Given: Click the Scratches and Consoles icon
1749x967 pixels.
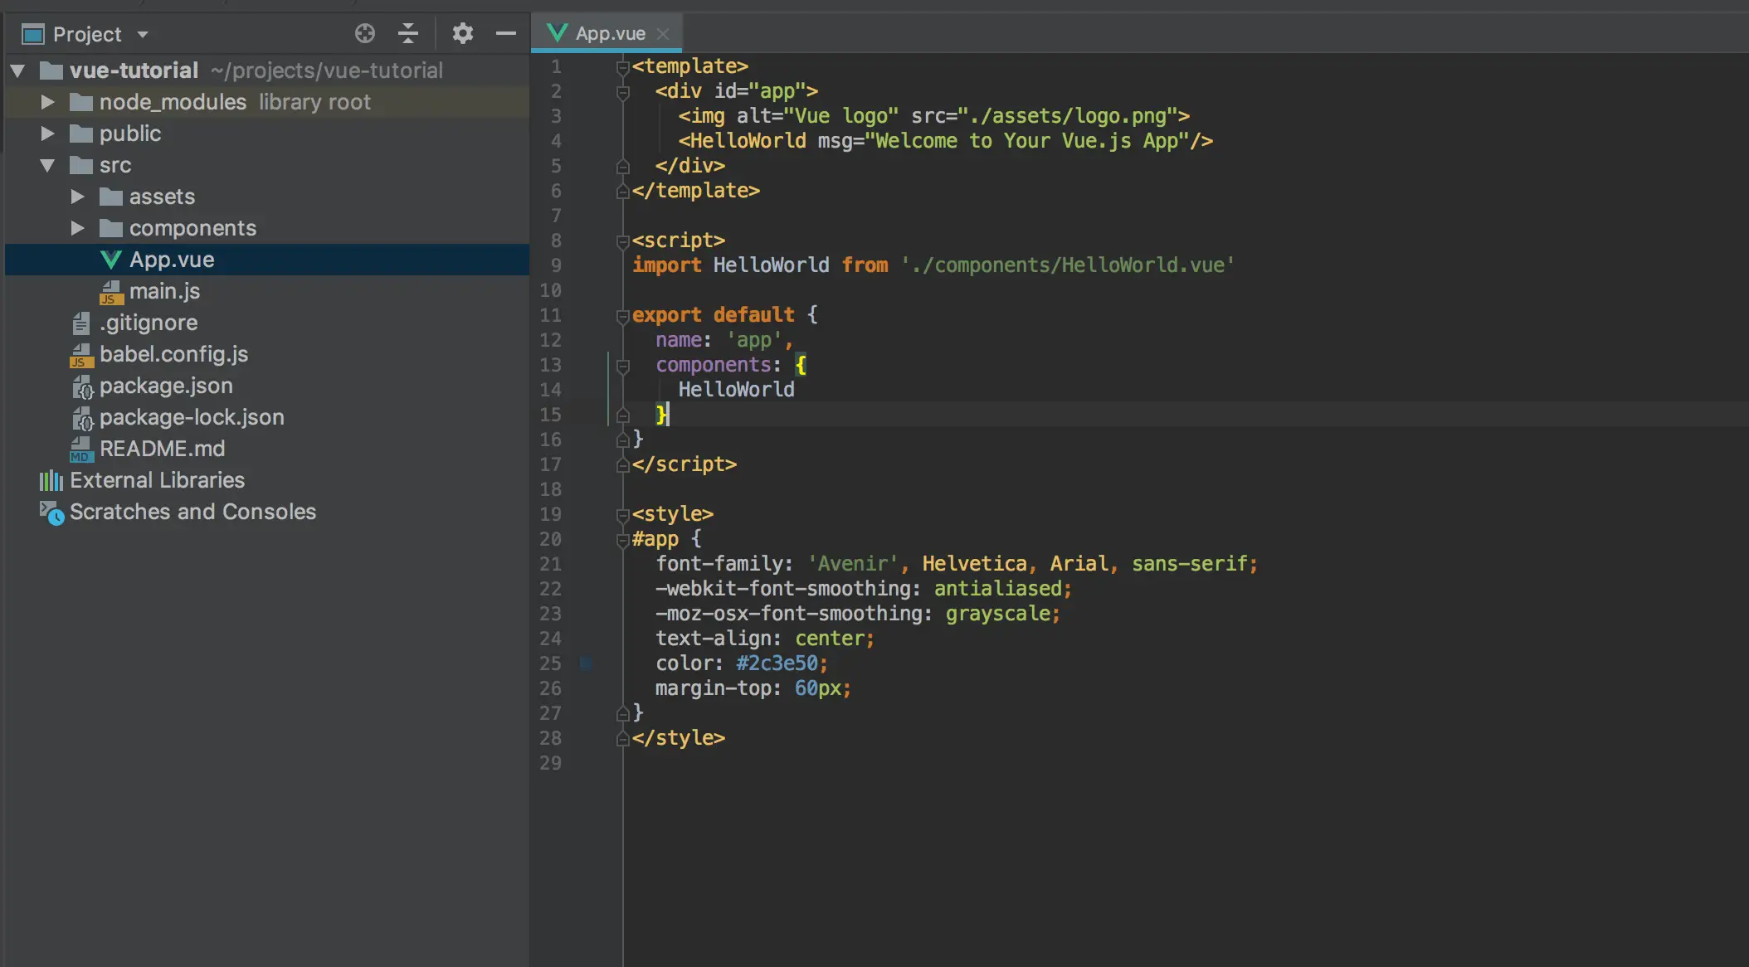Looking at the screenshot, I should [x=51, y=513].
